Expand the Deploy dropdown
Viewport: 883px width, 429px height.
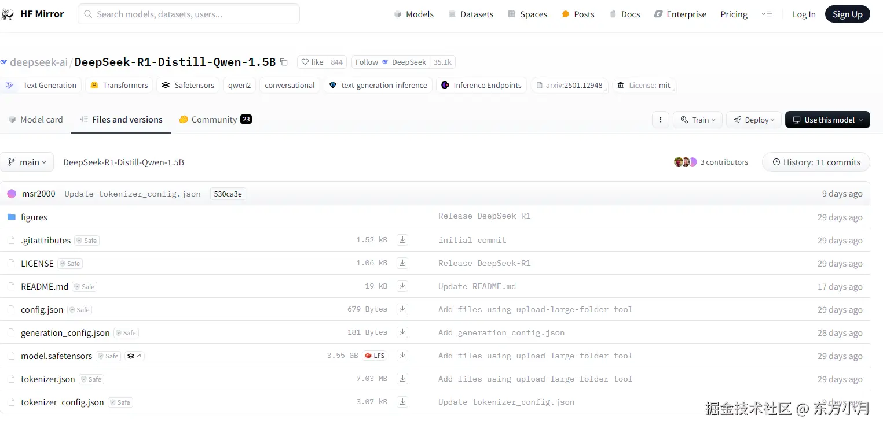click(754, 120)
